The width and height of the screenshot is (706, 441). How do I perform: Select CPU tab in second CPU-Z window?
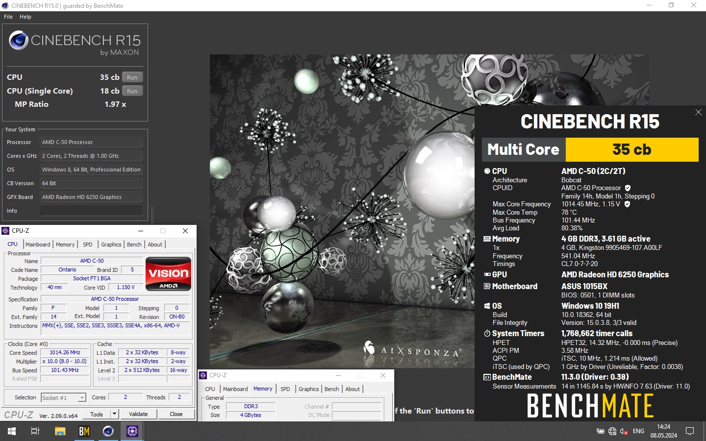pyautogui.click(x=210, y=389)
